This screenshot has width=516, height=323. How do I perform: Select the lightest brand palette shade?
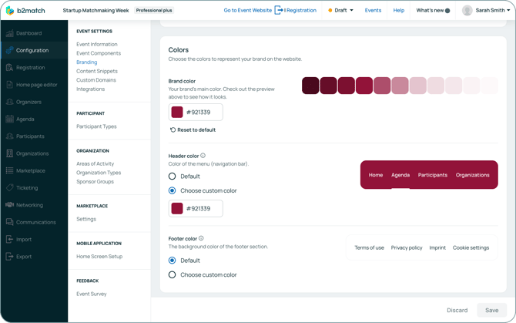click(489, 86)
